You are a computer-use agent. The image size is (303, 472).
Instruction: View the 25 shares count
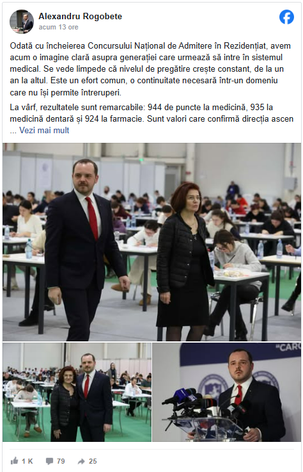point(93,461)
